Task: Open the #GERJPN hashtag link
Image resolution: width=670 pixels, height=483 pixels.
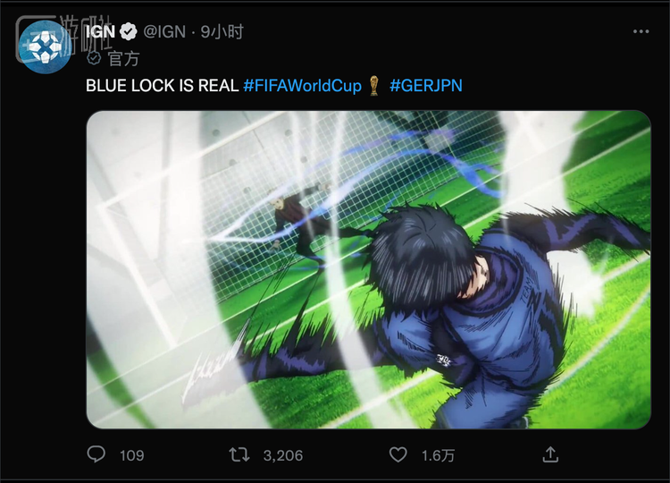Action: coord(426,86)
